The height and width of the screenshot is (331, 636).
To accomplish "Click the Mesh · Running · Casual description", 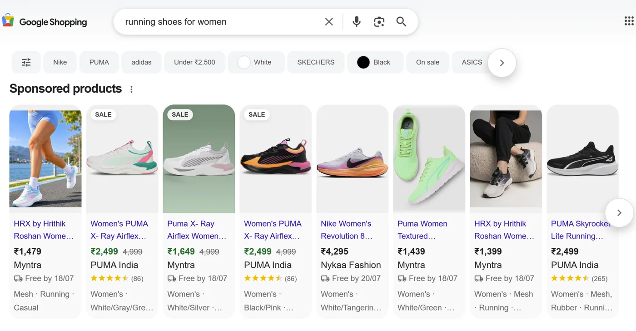I will tap(44, 301).
